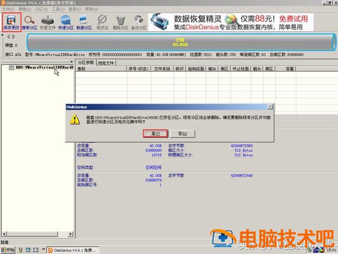
Task: Click the 起始柱面 column header
Action: coord(196,69)
